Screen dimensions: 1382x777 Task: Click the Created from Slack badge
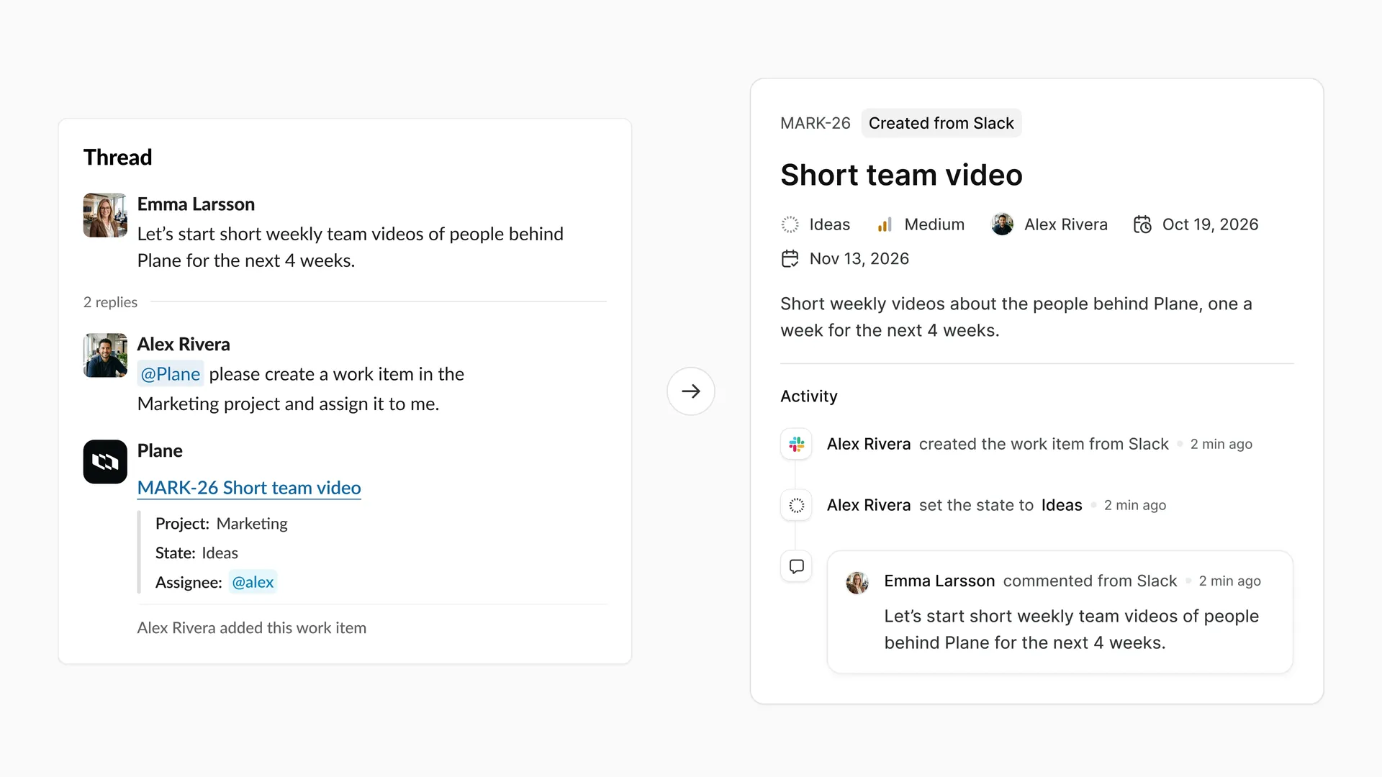[941, 123]
